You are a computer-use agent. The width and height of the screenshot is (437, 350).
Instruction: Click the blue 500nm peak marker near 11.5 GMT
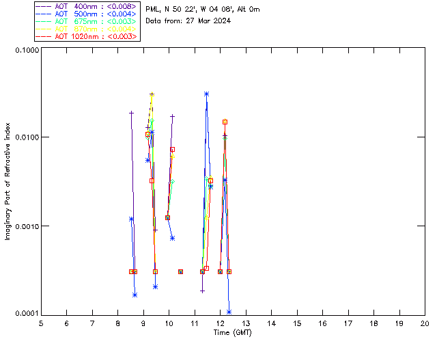pyautogui.click(x=206, y=94)
